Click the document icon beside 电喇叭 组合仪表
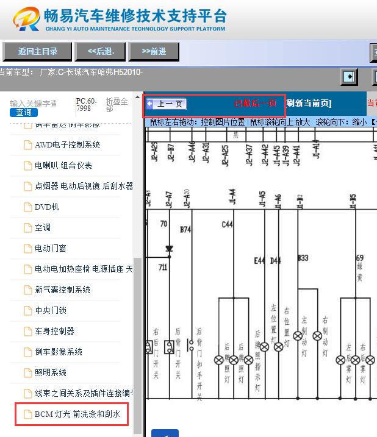This screenshot has width=377, height=437. pyautogui.click(x=28, y=166)
